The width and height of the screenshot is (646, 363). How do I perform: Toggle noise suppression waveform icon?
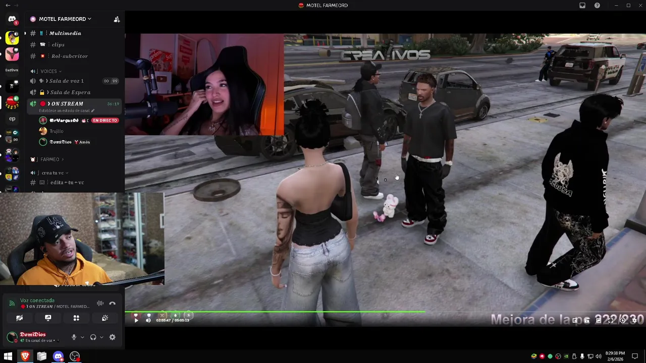tap(100, 303)
